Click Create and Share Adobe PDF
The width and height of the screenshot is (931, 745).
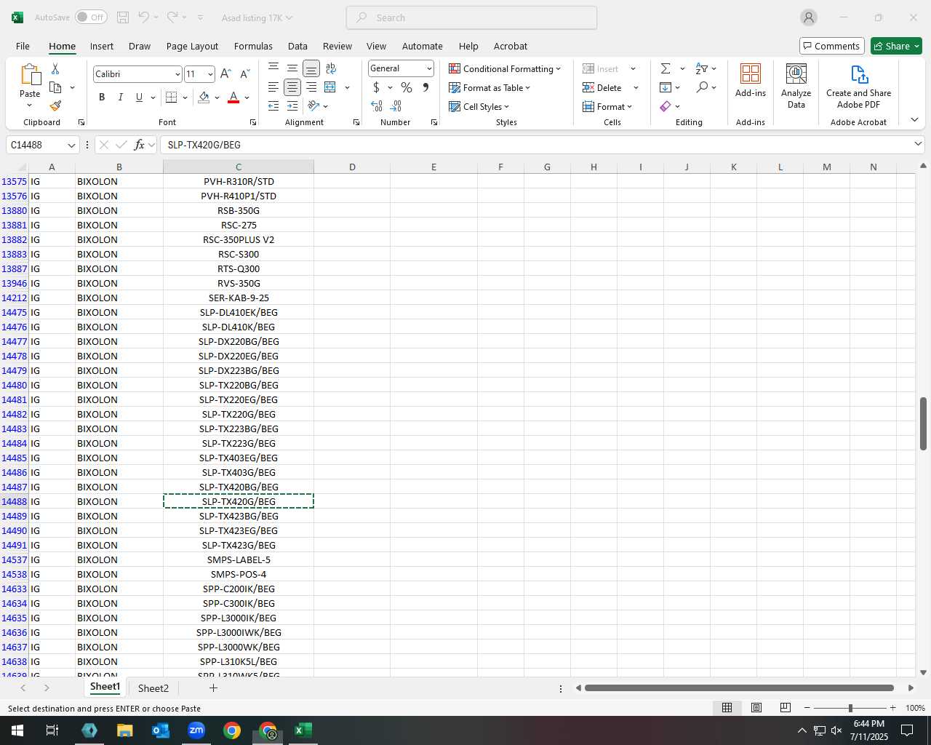click(858, 85)
